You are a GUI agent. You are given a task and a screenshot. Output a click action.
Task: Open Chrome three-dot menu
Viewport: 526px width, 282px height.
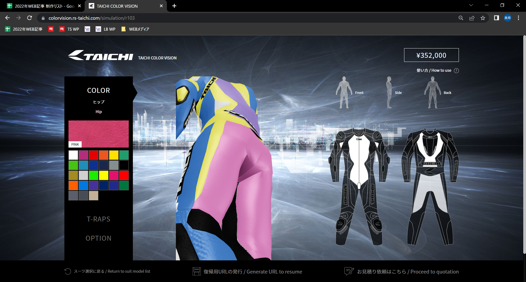coord(518,18)
